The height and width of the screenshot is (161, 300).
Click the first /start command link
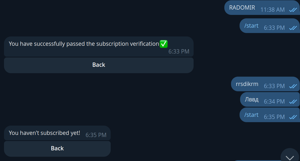click(x=251, y=25)
